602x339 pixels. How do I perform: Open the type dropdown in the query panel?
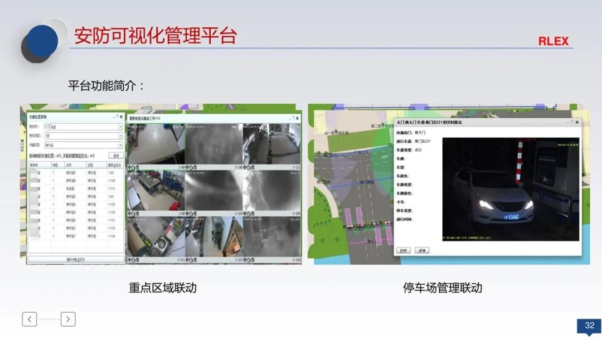click(x=121, y=144)
